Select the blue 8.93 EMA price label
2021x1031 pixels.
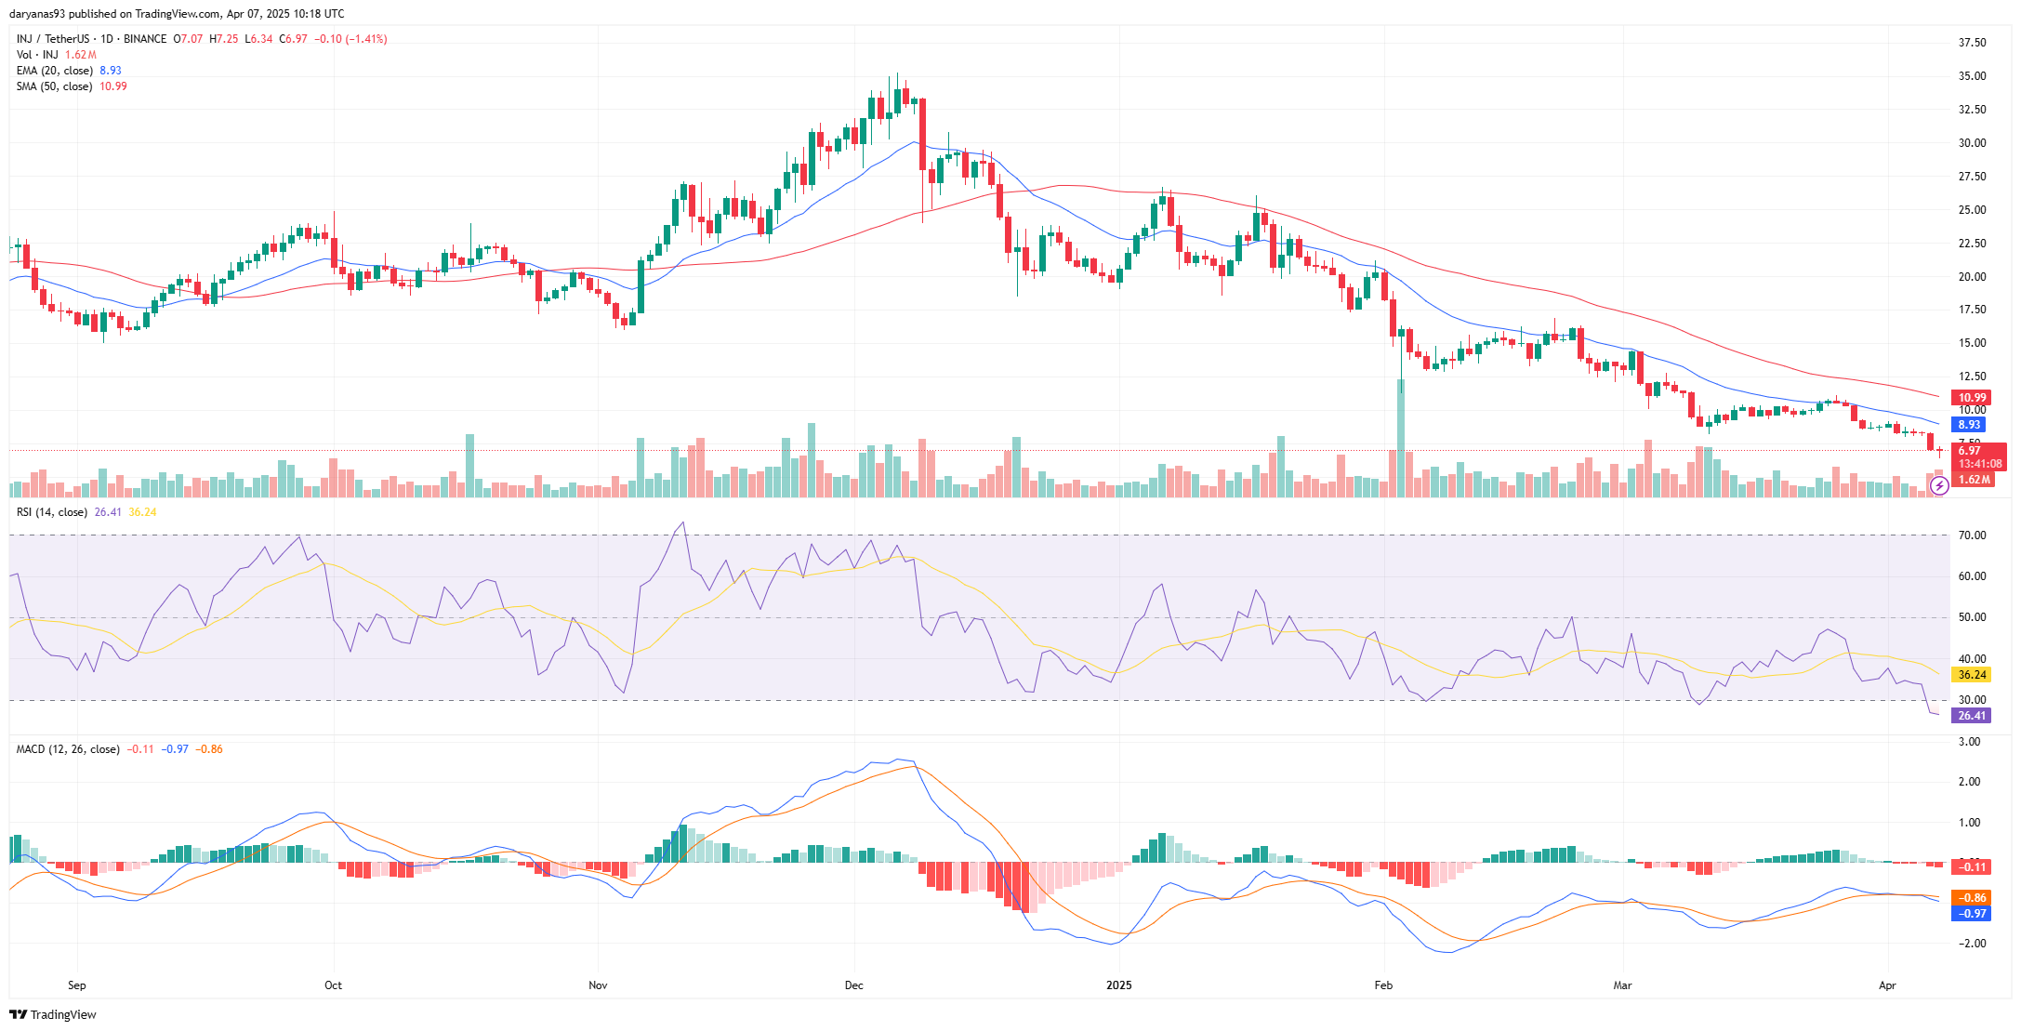pos(1971,424)
